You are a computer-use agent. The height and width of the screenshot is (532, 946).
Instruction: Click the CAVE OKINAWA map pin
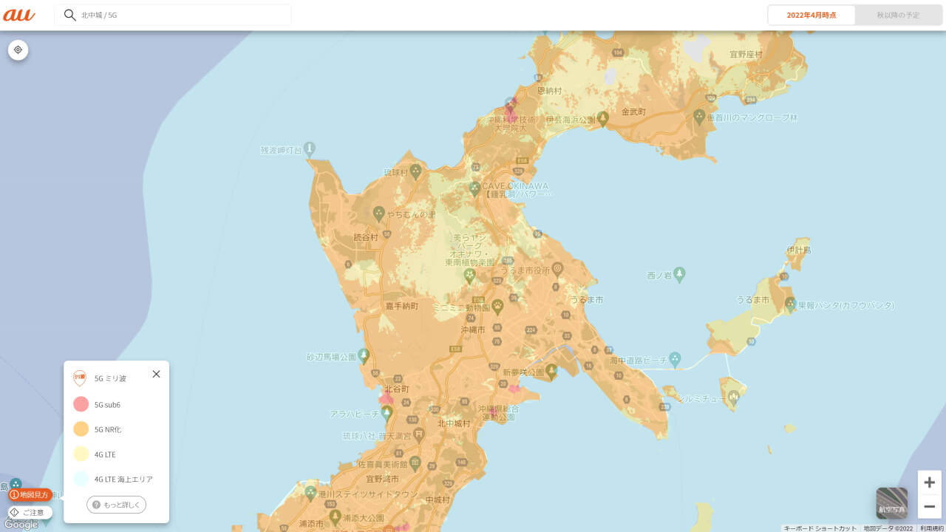[475, 188]
